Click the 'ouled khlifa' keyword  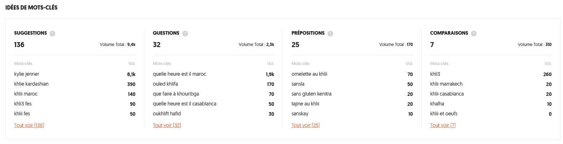(165, 84)
